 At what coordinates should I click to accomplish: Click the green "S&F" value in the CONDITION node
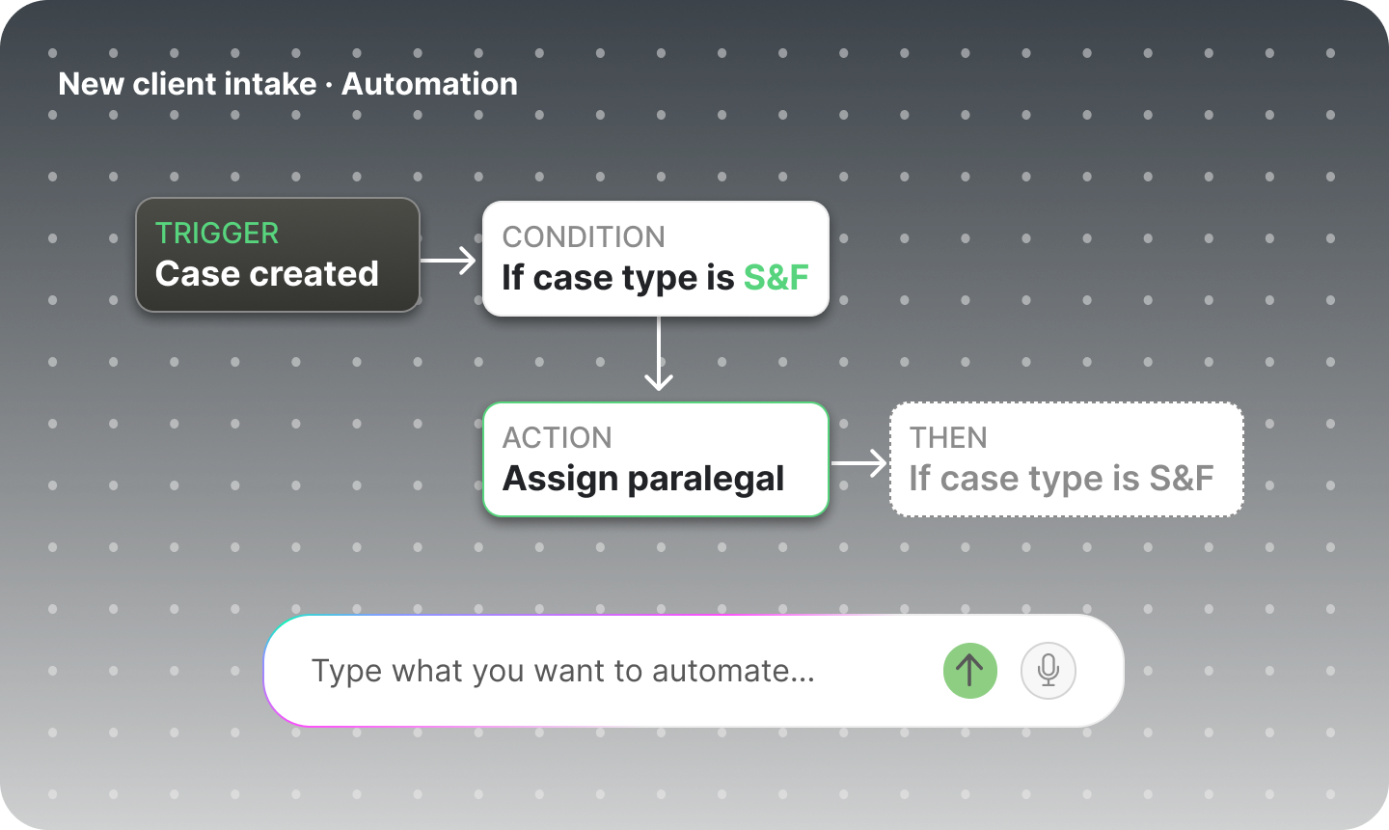[x=776, y=278]
